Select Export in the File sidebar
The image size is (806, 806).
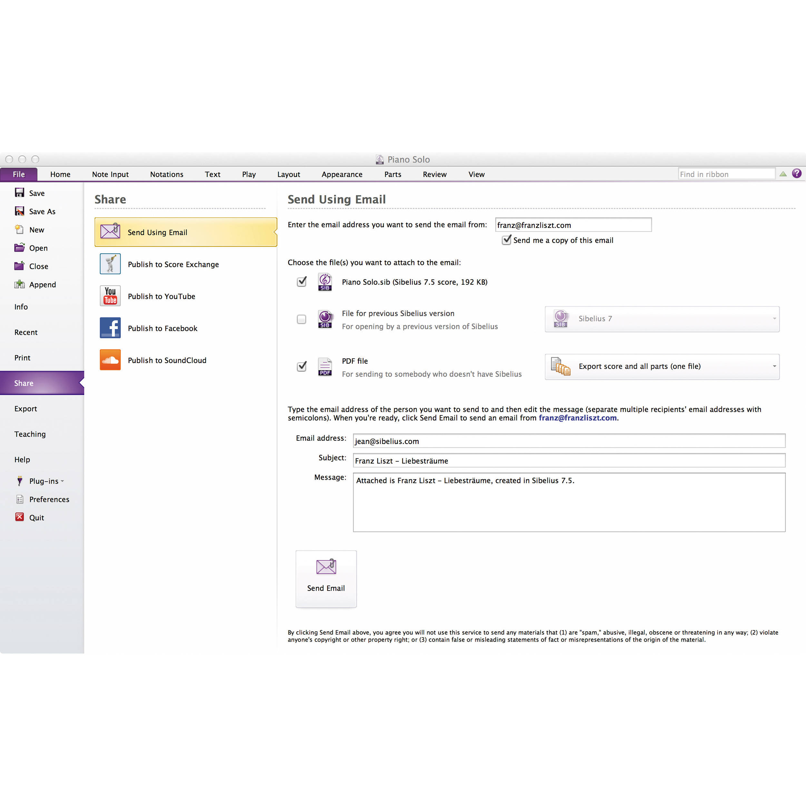click(25, 408)
